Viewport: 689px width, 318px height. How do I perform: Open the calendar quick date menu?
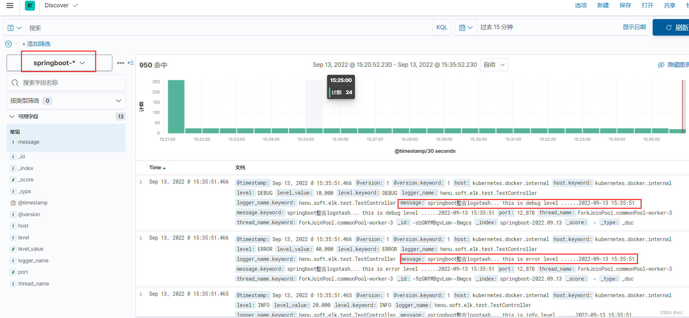click(x=466, y=27)
